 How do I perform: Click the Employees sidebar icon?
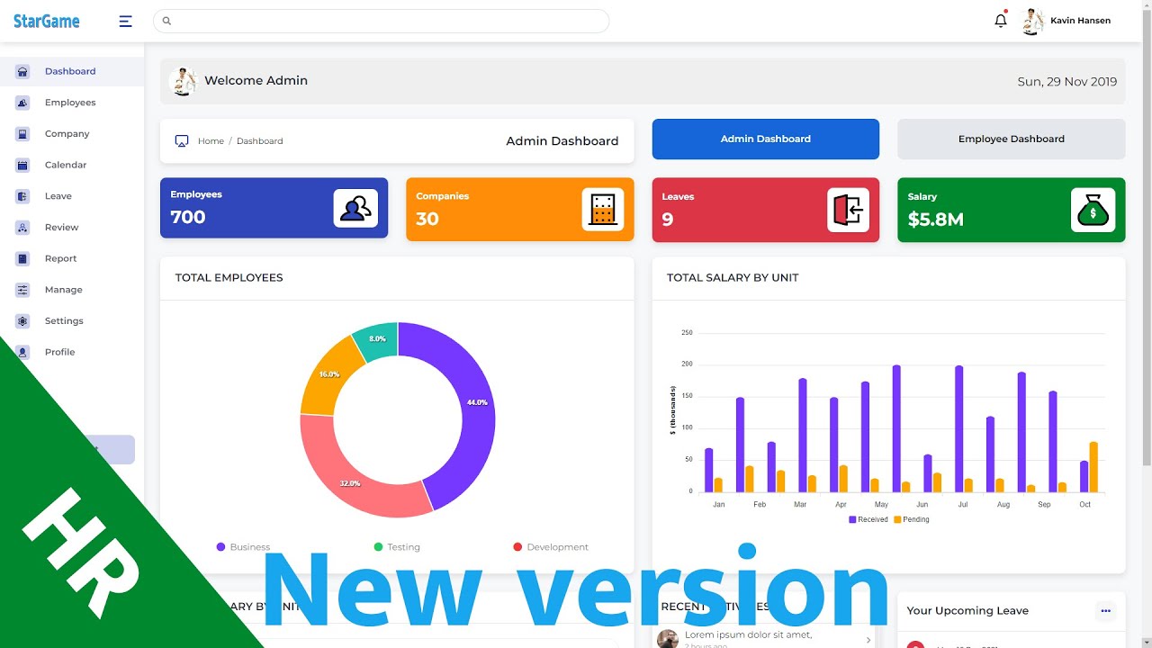[22, 103]
